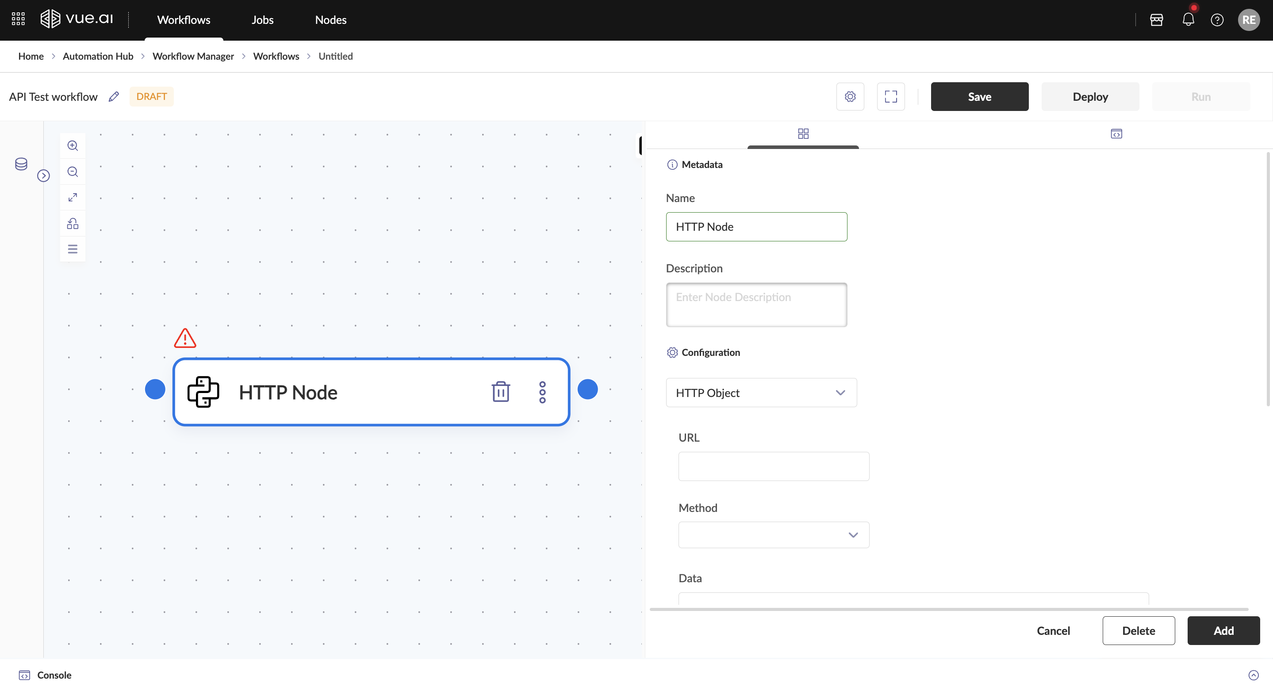Switch to the Jobs tab
This screenshot has height=687, width=1273.
[262, 20]
